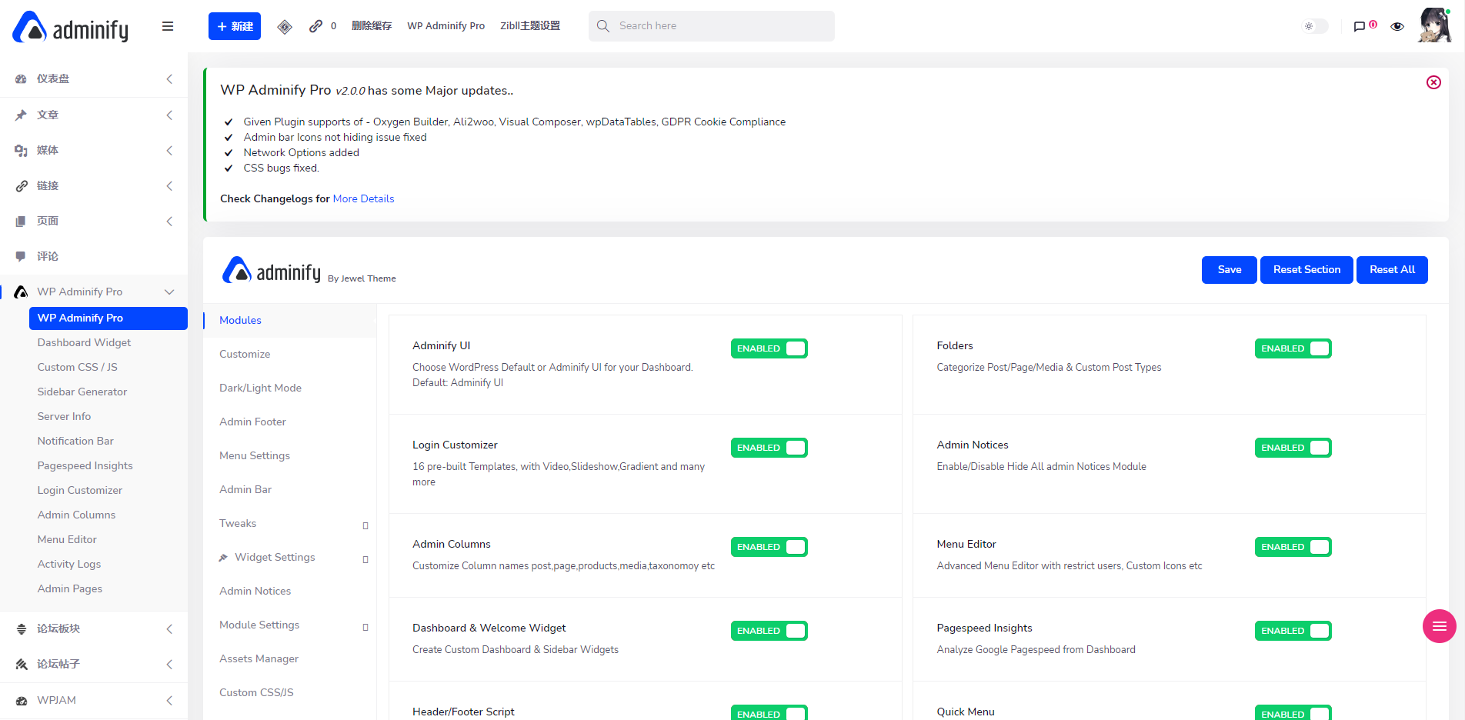Click the hamburger menu collapse icon
The image size is (1465, 720).
pyautogui.click(x=168, y=26)
